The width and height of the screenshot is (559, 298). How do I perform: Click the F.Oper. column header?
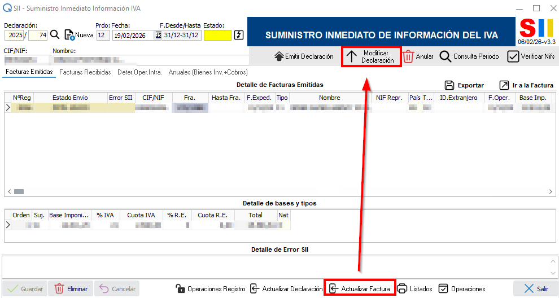[500, 98]
